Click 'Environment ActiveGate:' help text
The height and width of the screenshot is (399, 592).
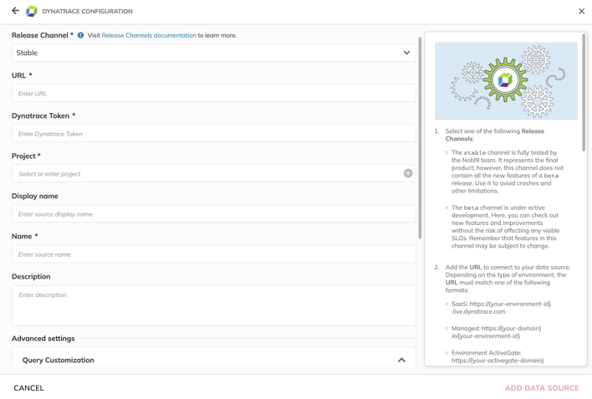487,352
